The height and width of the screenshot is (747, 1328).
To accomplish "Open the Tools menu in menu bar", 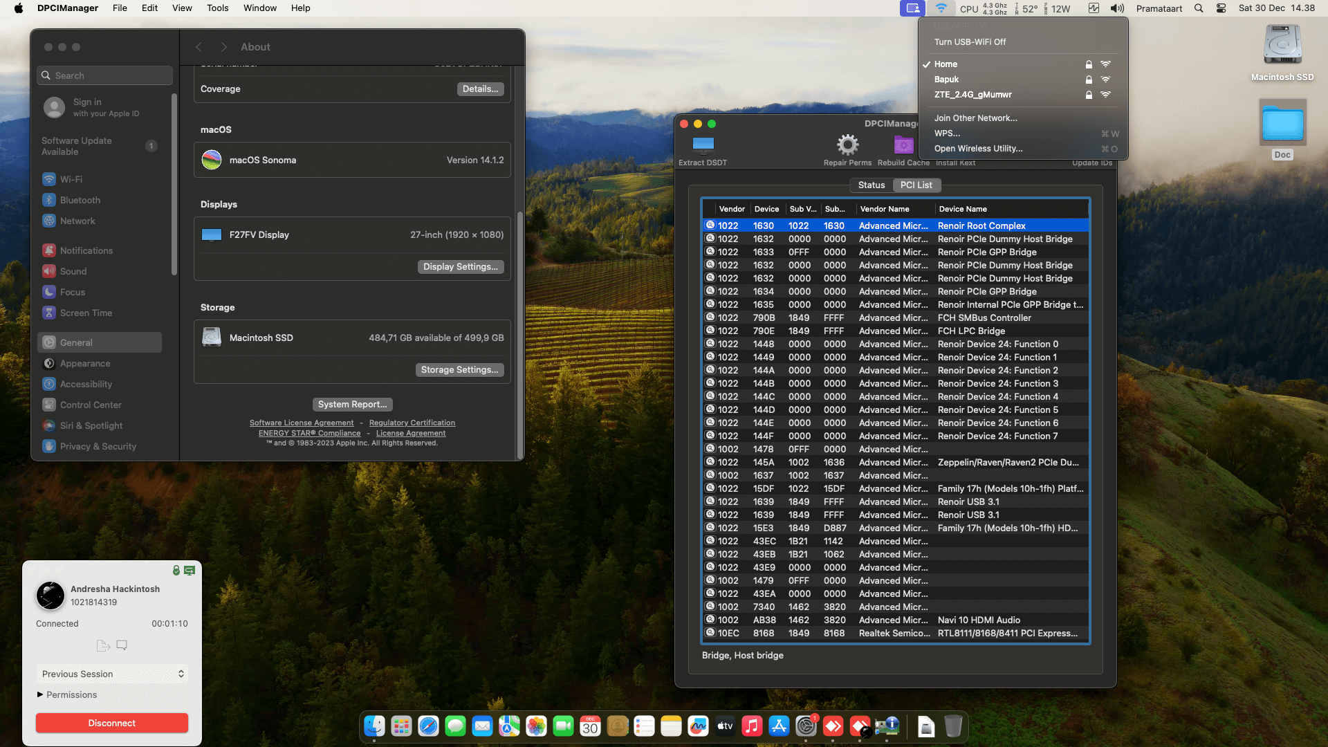I will coord(217,8).
